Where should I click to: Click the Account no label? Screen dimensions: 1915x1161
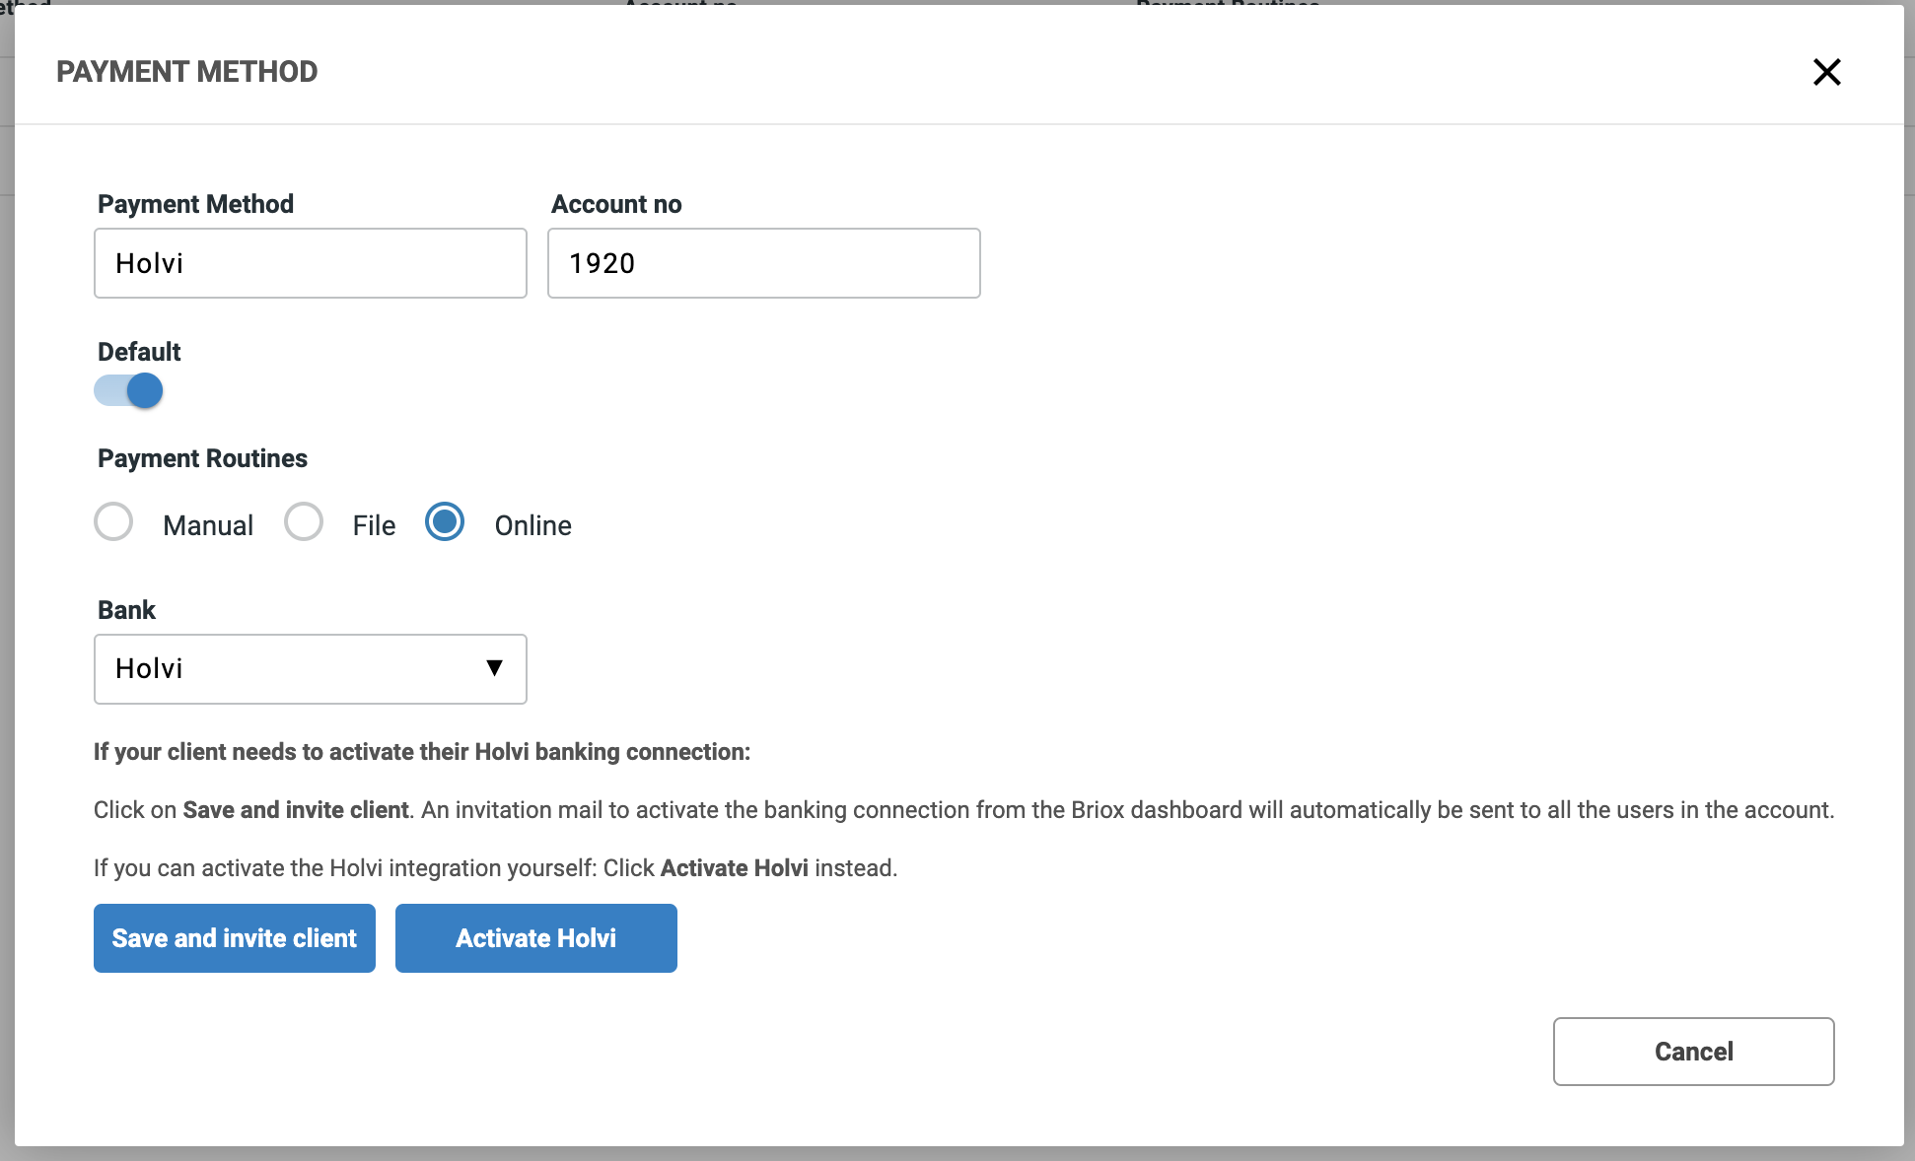pyautogui.click(x=616, y=204)
